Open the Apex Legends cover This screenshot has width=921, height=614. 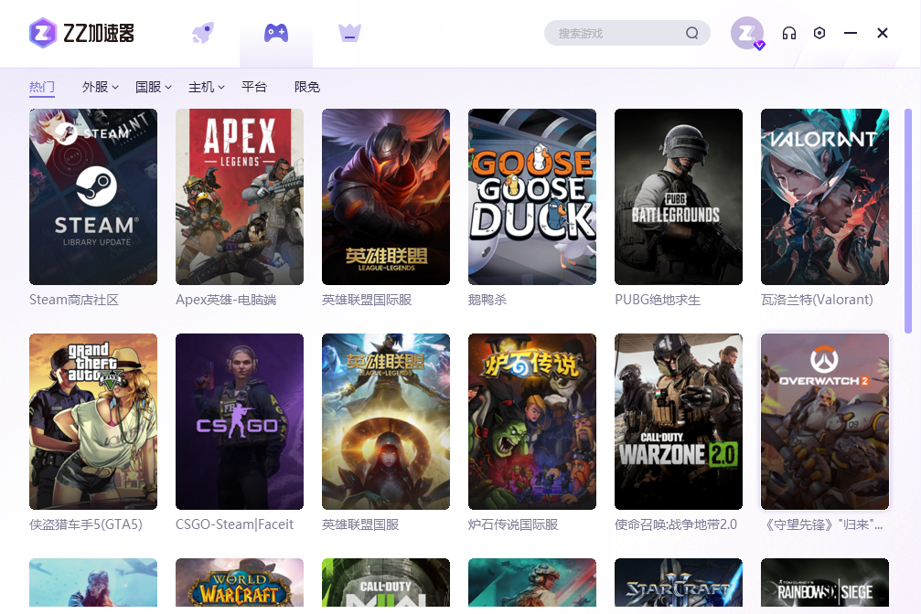point(240,196)
